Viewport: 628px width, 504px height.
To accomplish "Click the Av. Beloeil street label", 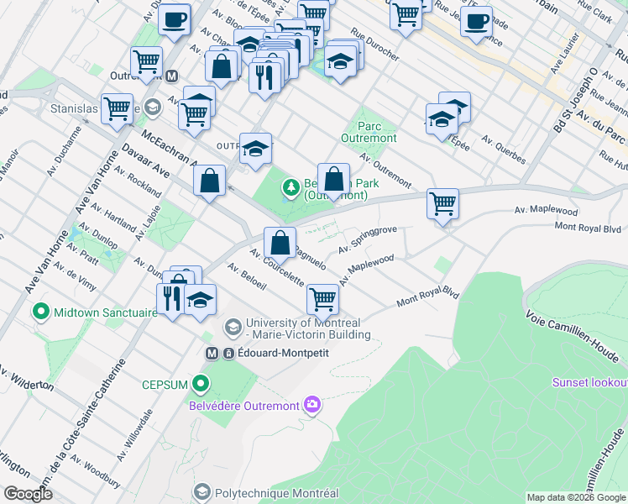I will point(247,276).
